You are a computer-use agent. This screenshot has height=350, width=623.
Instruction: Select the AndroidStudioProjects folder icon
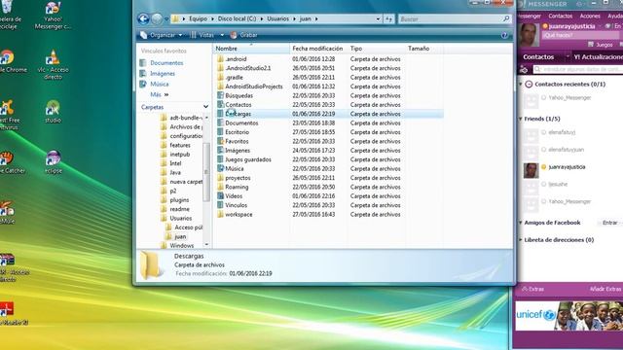click(x=221, y=87)
